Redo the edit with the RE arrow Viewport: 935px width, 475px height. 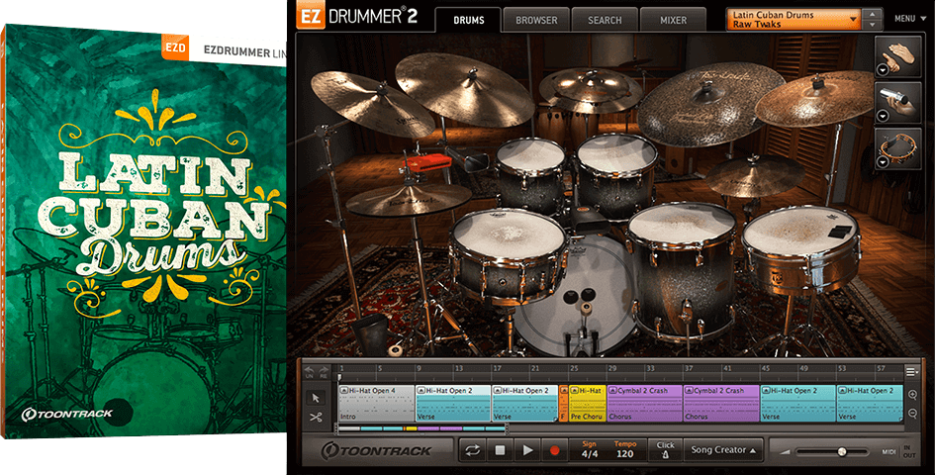click(324, 372)
